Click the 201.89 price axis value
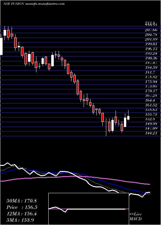This screenshot has width=161, height=225. click(151, 39)
